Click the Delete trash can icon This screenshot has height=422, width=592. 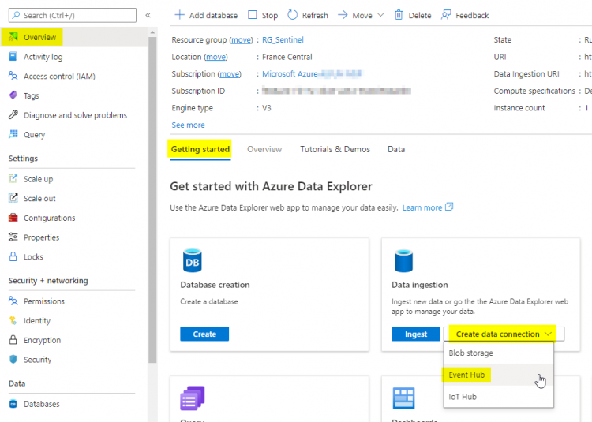tap(399, 15)
